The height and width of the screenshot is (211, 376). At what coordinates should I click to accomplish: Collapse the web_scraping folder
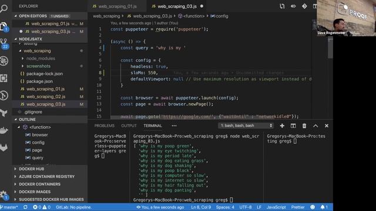[x=20, y=51]
